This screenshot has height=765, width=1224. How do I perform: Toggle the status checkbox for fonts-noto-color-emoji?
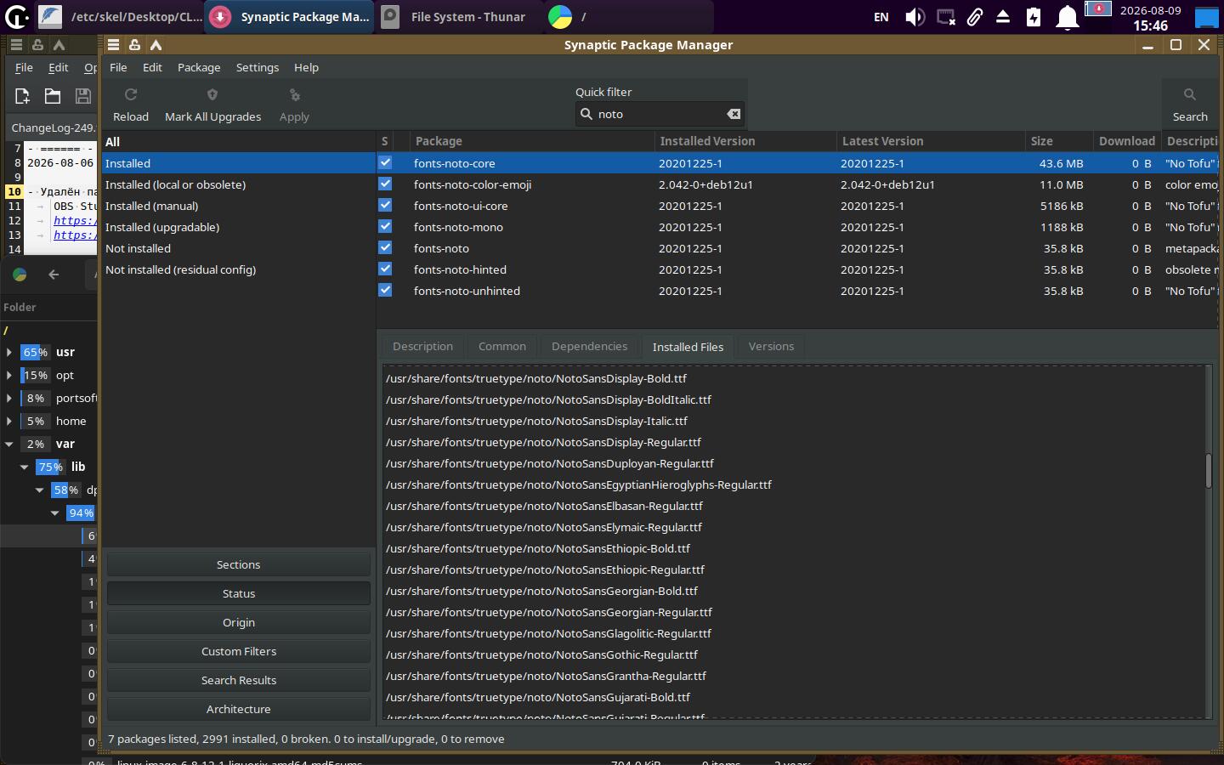tap(385, 184)
